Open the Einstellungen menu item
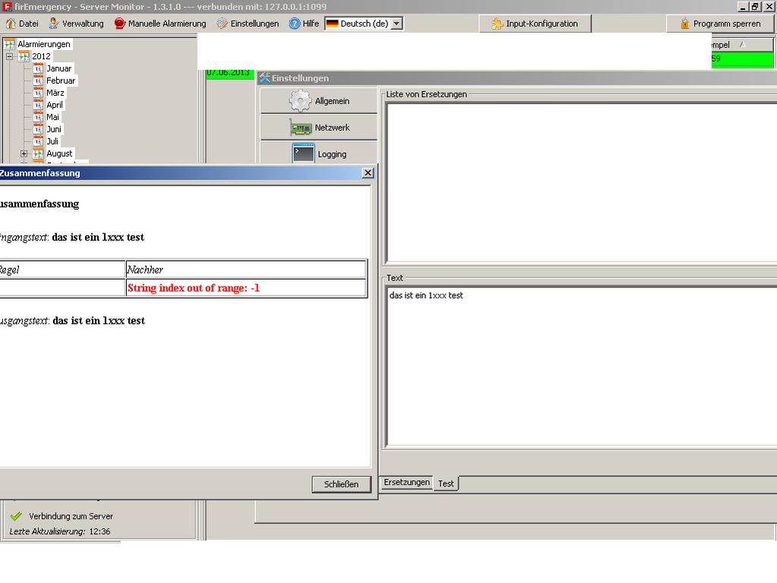Screen dimensions: 777x583 pos(248,24)
